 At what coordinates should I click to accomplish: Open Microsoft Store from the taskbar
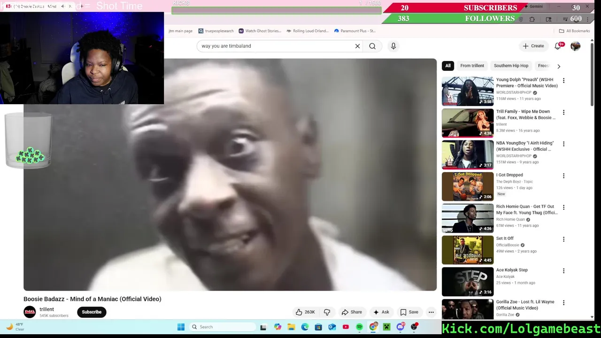318,327
